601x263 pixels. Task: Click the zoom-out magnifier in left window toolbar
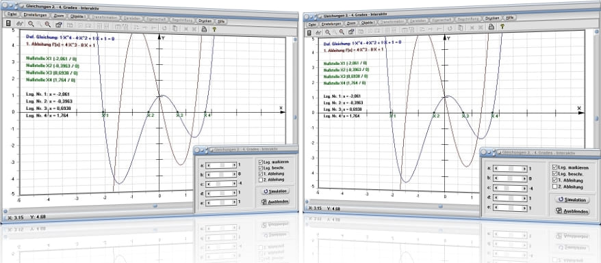(x=31, y=24)
